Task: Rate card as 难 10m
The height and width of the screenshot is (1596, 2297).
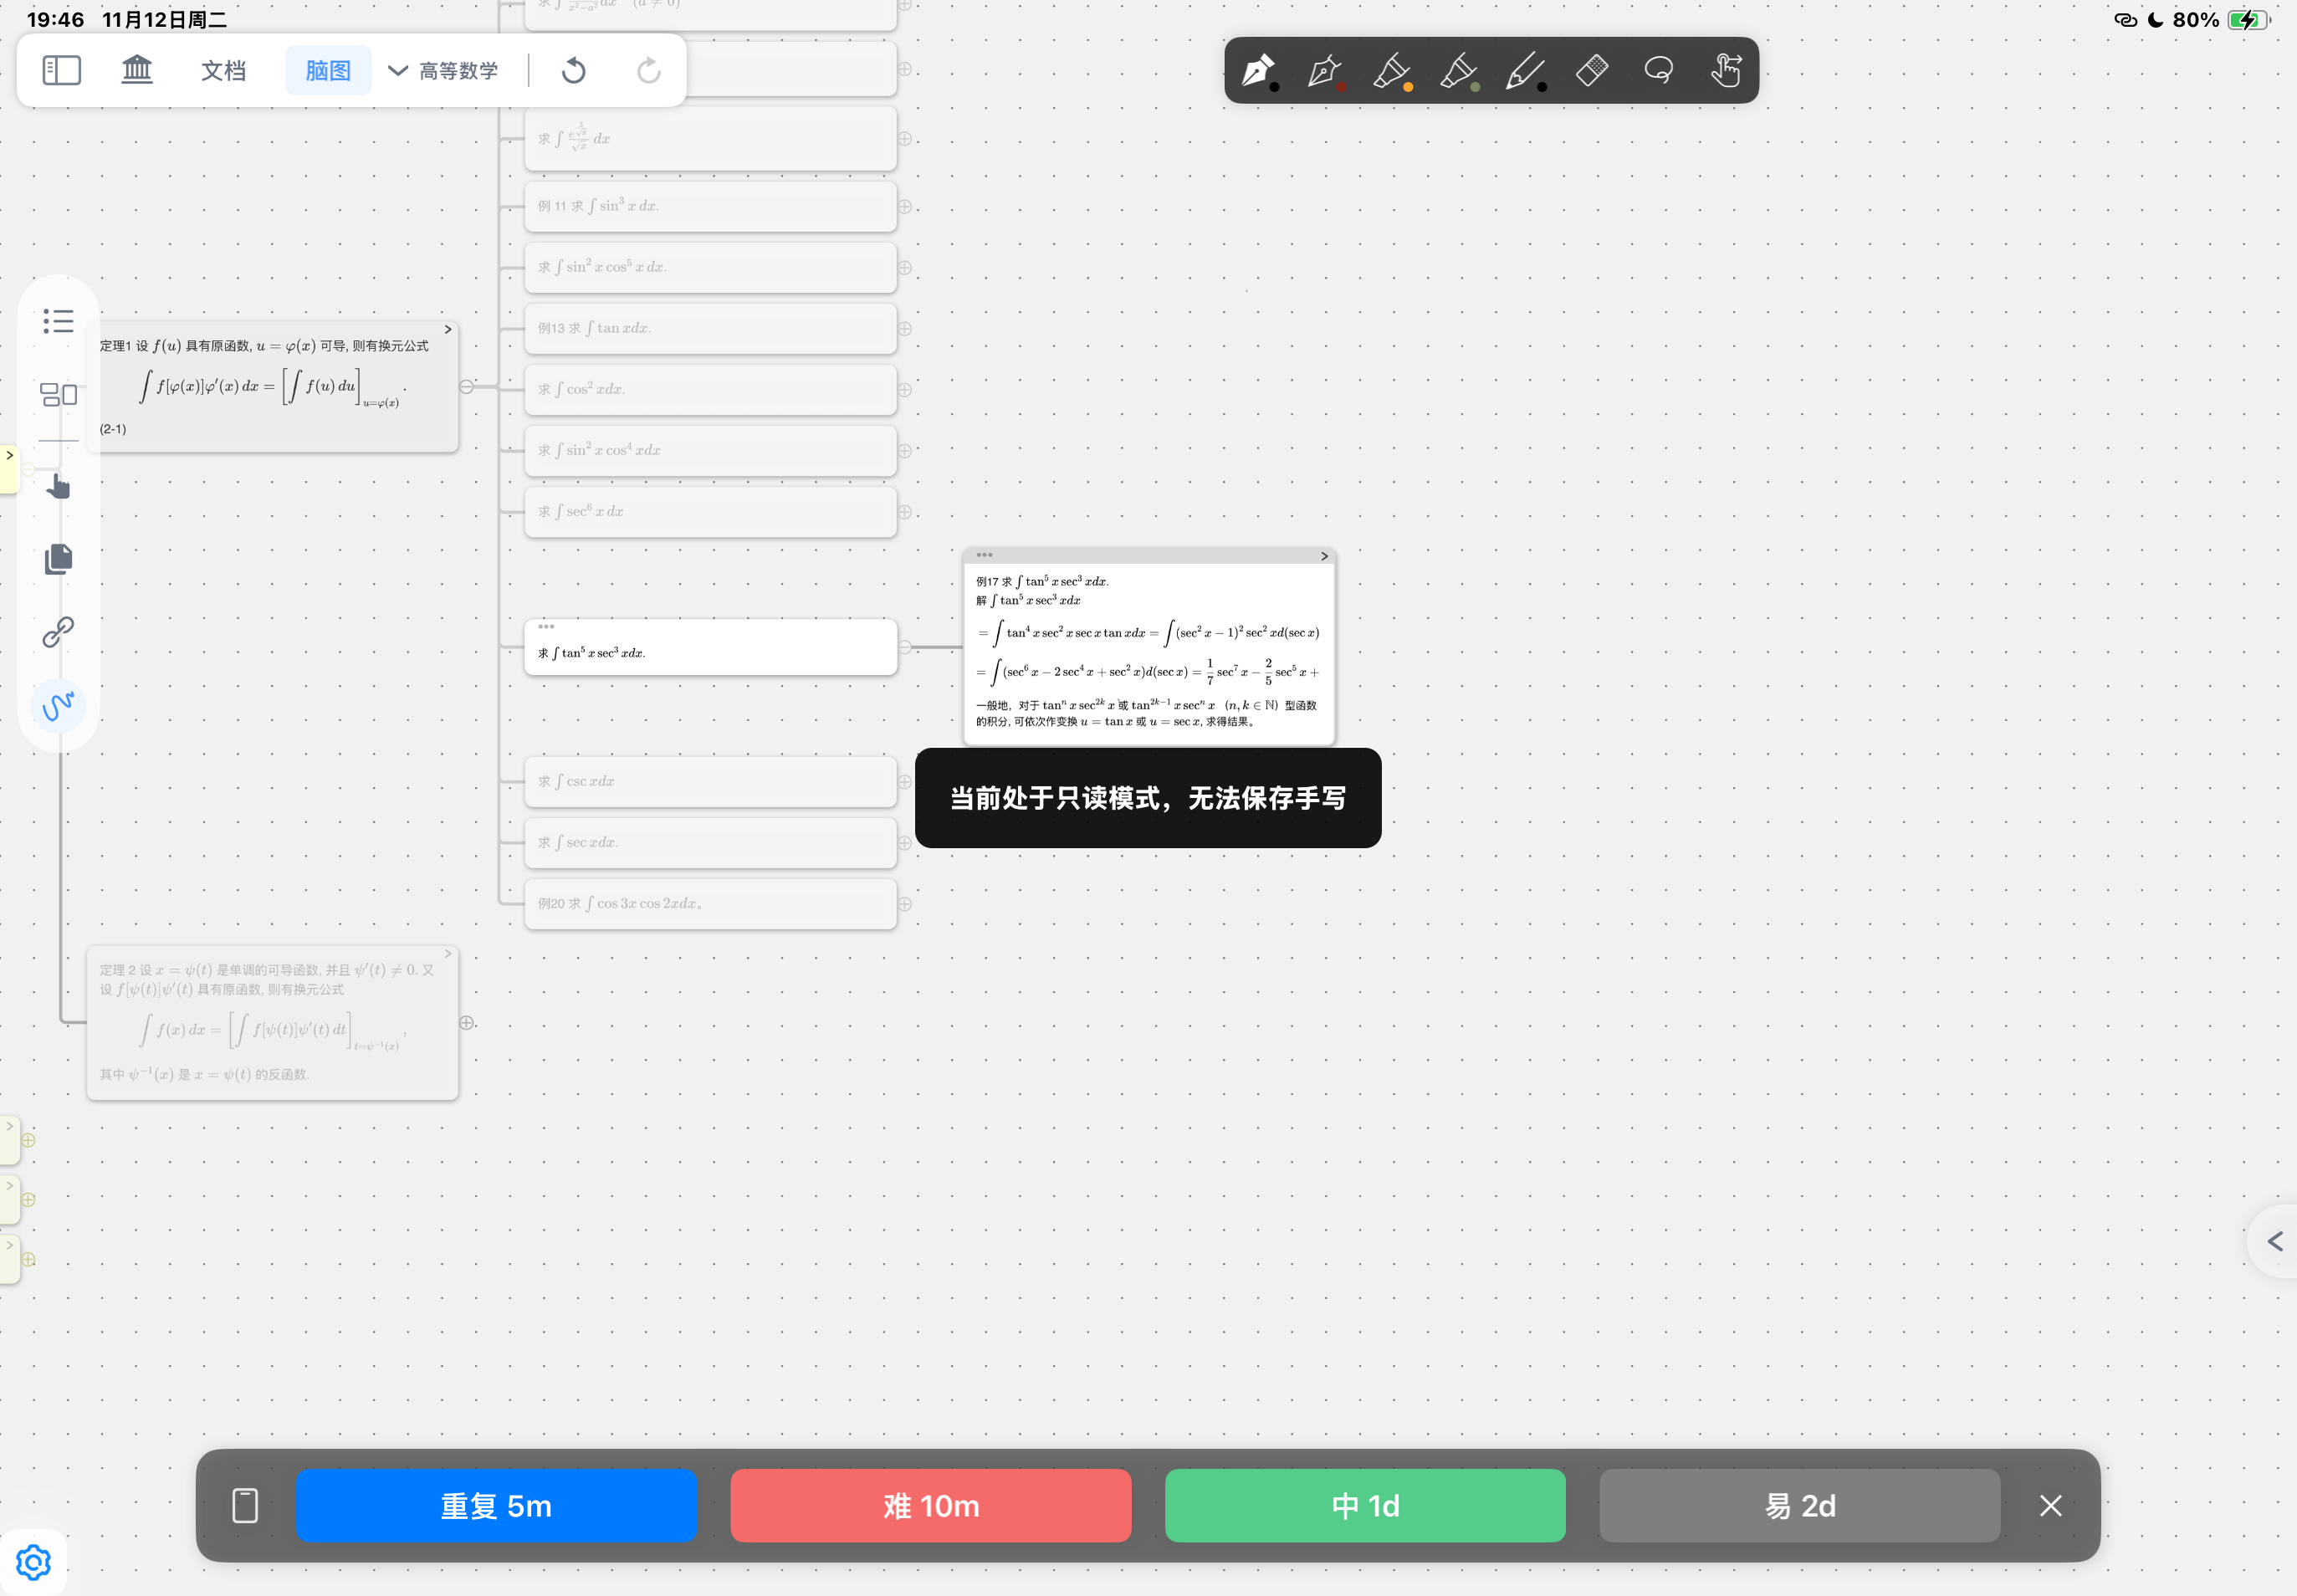Action: point(930,1505)
